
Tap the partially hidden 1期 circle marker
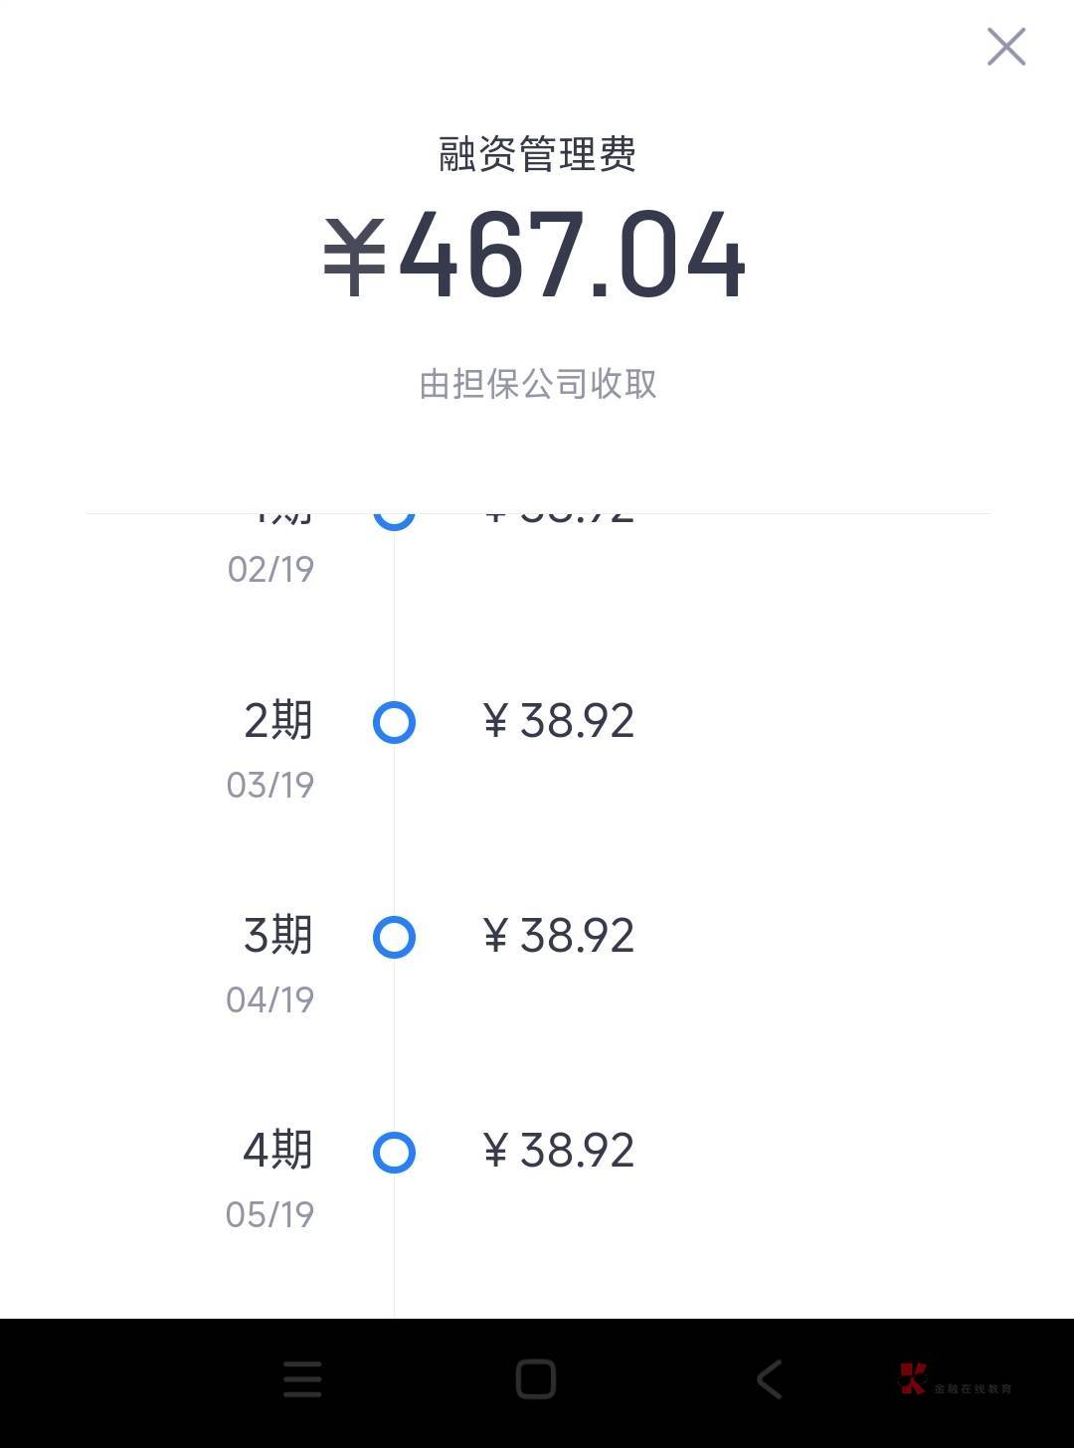[x=394, y=518]
